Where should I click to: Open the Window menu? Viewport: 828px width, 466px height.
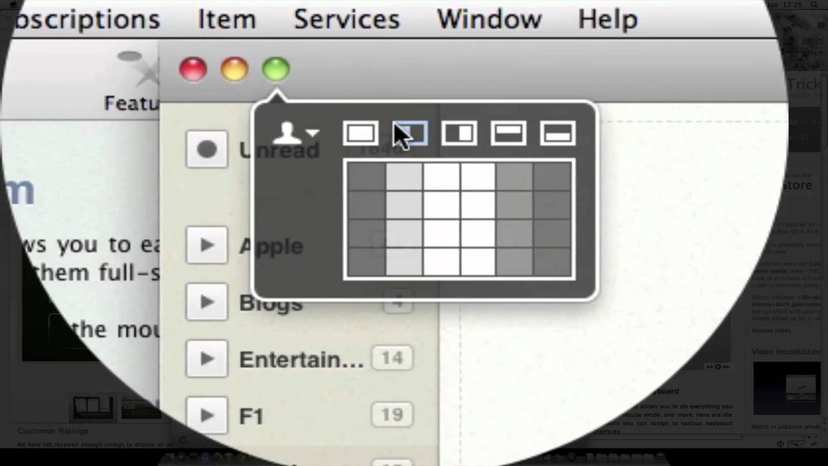point(489,19)
